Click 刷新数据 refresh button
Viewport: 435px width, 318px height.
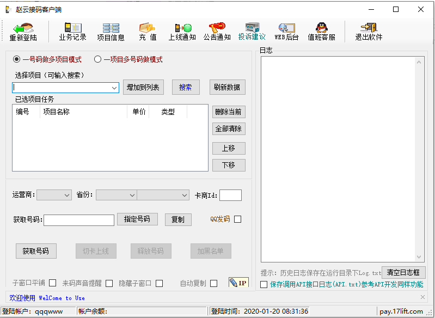(x=227, y=88)
